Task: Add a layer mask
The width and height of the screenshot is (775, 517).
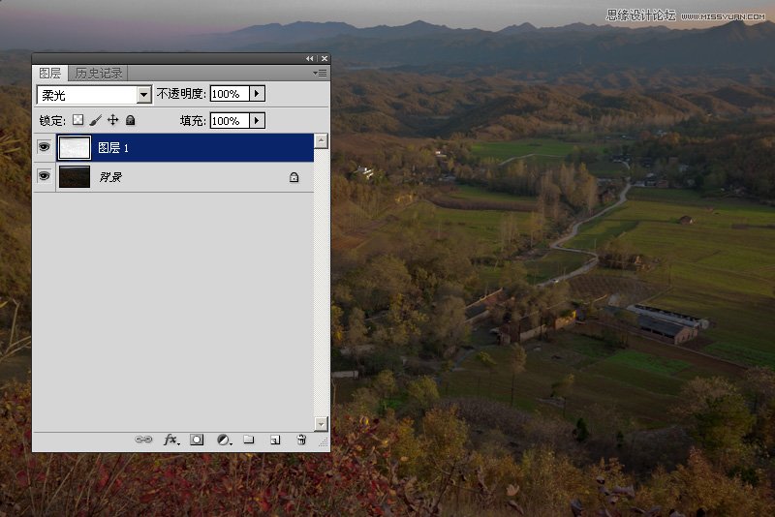Action: click(197, 440)
